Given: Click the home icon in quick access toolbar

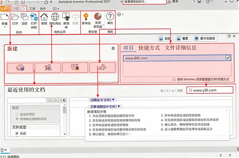Looking at the screenshot, I should [x=46, y=2].
